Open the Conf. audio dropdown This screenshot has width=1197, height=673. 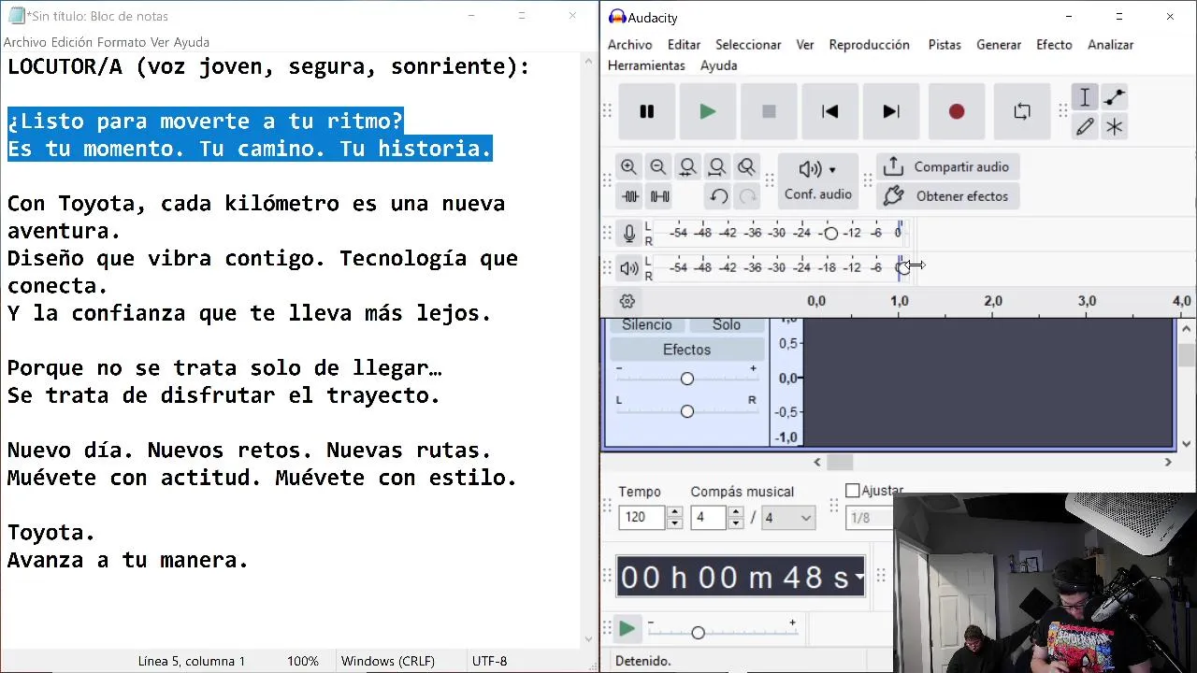[x=817, y=179]
